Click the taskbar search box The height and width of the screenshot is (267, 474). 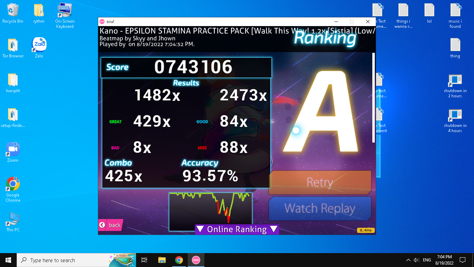76,260
